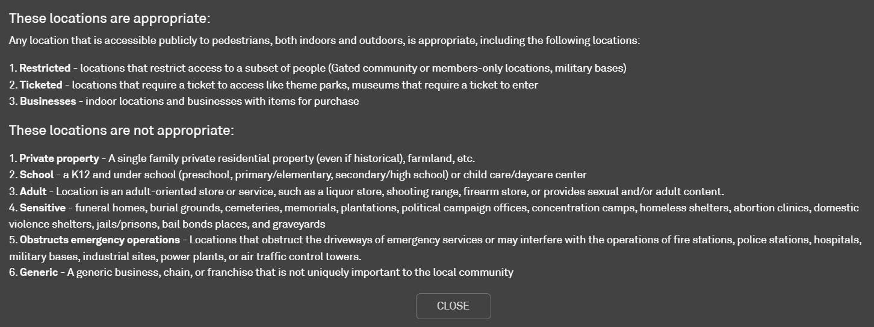Screen dimensions: 874x327
Task: Click the 'These locations are not appropriate:' heading
Action: click(121, 130)
